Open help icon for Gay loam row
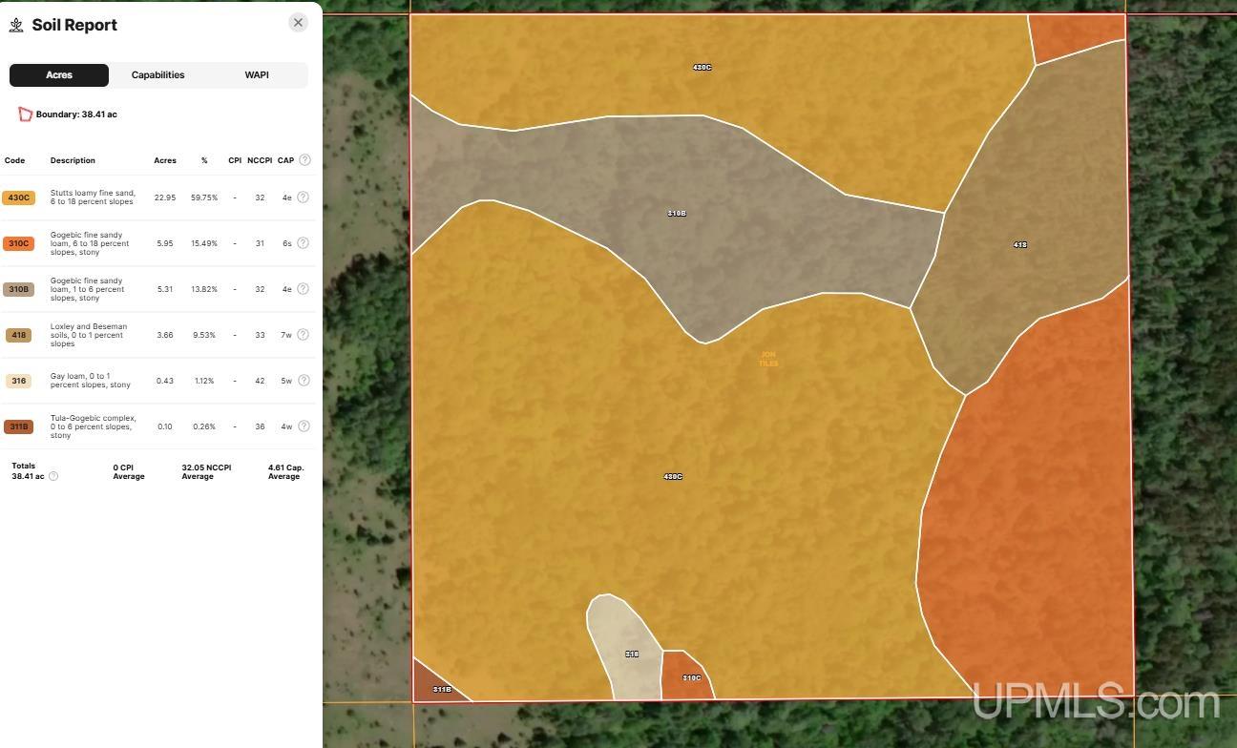The width and height of the screenshot is (1237, 748). click(x=303, y=381)
